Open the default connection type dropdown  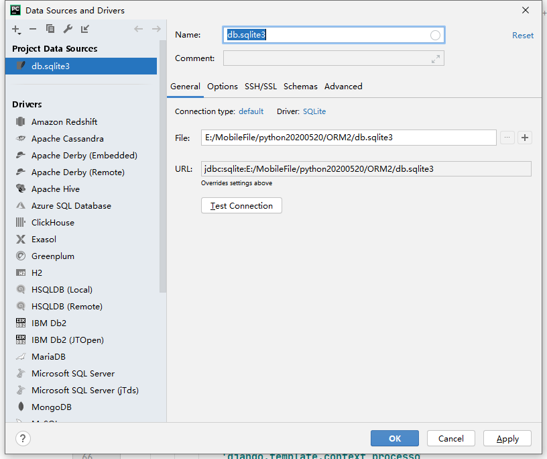pyautogui.click(x=251, y=111)
